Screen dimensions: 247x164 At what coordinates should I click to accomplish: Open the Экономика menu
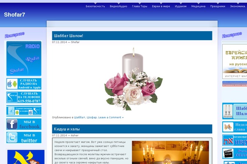click(238, 6)
